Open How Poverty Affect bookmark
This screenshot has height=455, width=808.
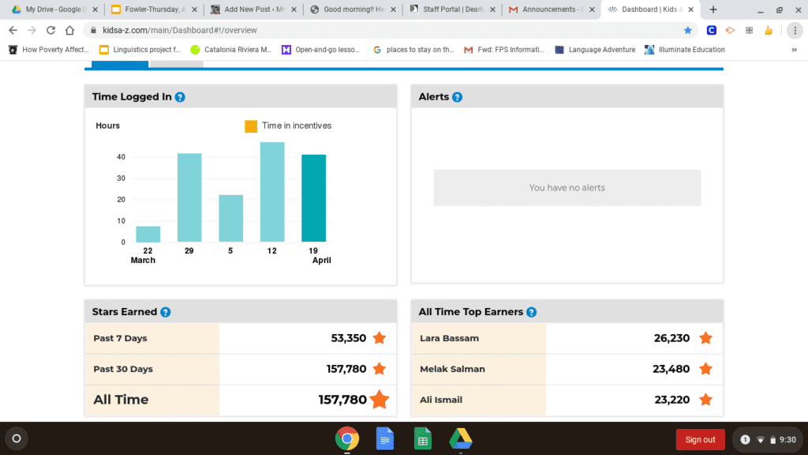[x=48, y=50]
